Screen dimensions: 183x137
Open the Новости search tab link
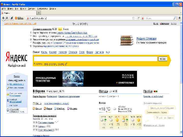click(x=63, y=52)
